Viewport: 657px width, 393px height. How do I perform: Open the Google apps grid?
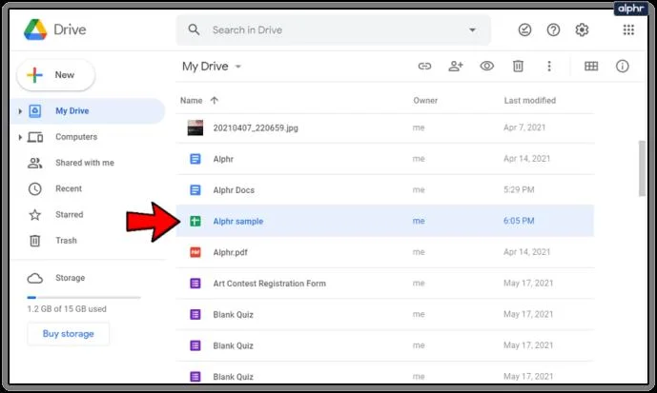coord(628,29)
